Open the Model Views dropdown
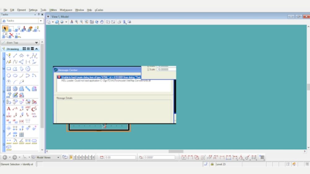This screenshot has width=310, height=174. pyautogui.click(x=58, y=157)
